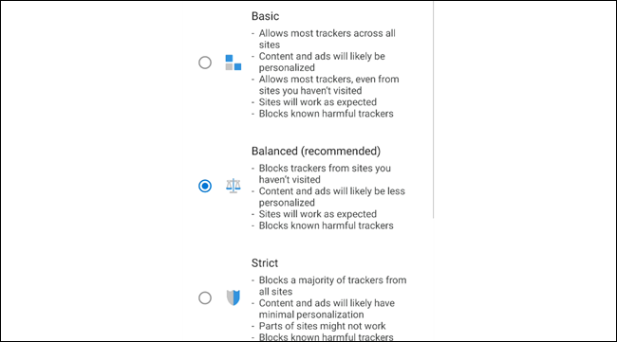
Task: Click the Basic heading
Action: [x=265, y=16]
